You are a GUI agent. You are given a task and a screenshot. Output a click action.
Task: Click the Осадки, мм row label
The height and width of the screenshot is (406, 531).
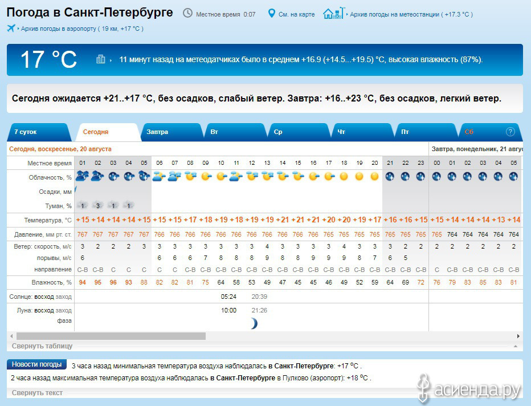tap(55, 192)
